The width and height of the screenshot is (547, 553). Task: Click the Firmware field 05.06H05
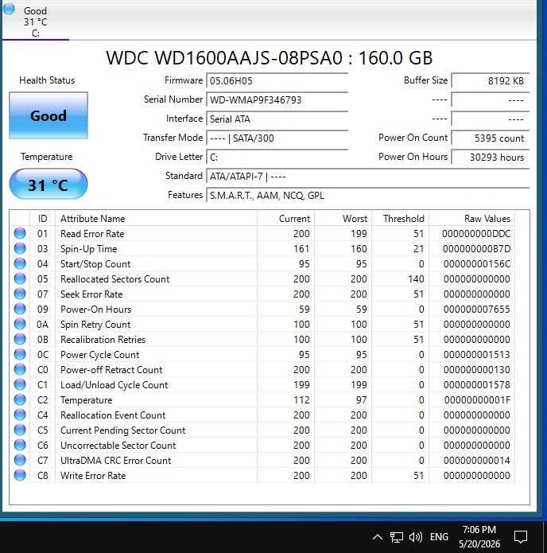tap(277, 81)
